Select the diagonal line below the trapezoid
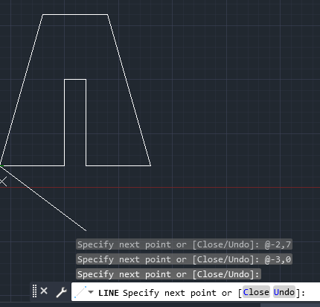Image resolution: width=320 pixels, height=307 pixels. (x=43, y=199)
